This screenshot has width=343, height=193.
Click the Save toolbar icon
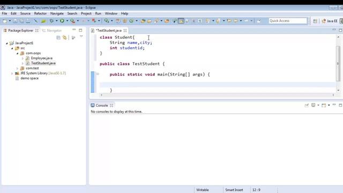(15, 21)
